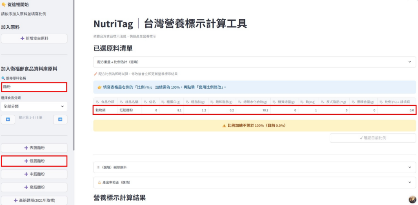Click the sidebar vertical scrollbar
This screenshot has width=418, height=205.
point(73,75)
